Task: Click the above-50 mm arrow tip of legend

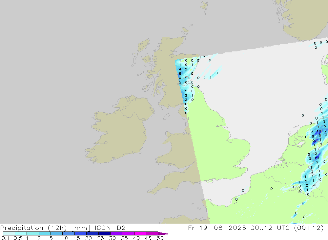Action: 164,233
